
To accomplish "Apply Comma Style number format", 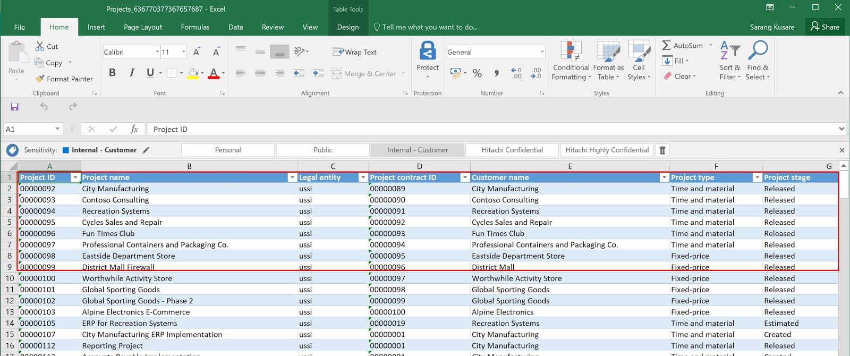I will click(497, 73).
